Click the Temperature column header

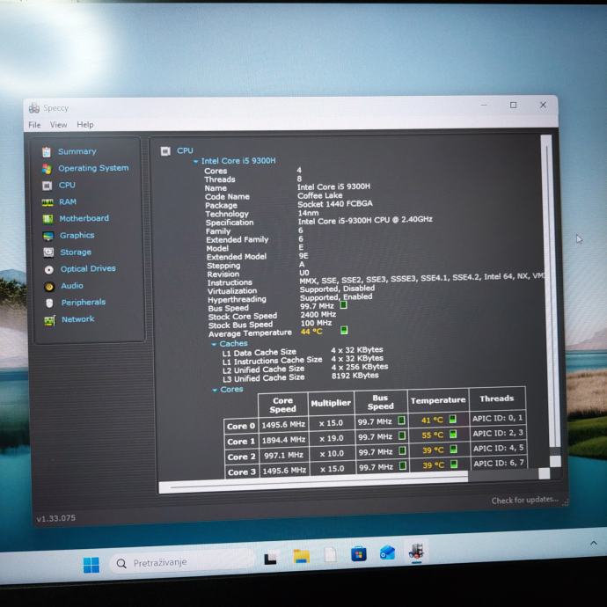(x=438, y=400)
